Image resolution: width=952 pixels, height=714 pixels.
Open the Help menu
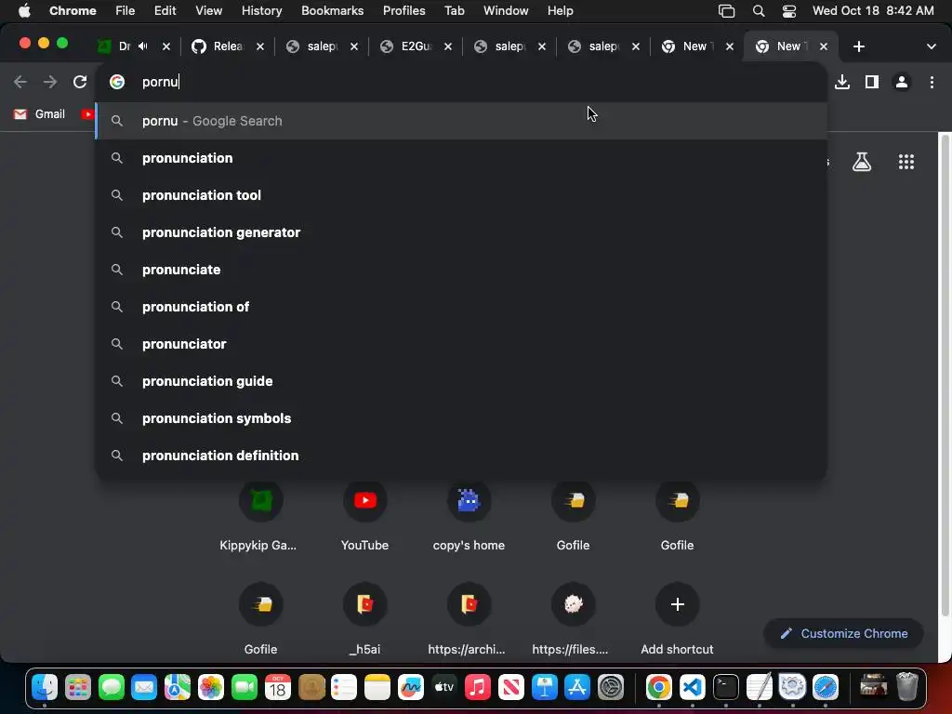pyautogui.click(x=560, y=11)
